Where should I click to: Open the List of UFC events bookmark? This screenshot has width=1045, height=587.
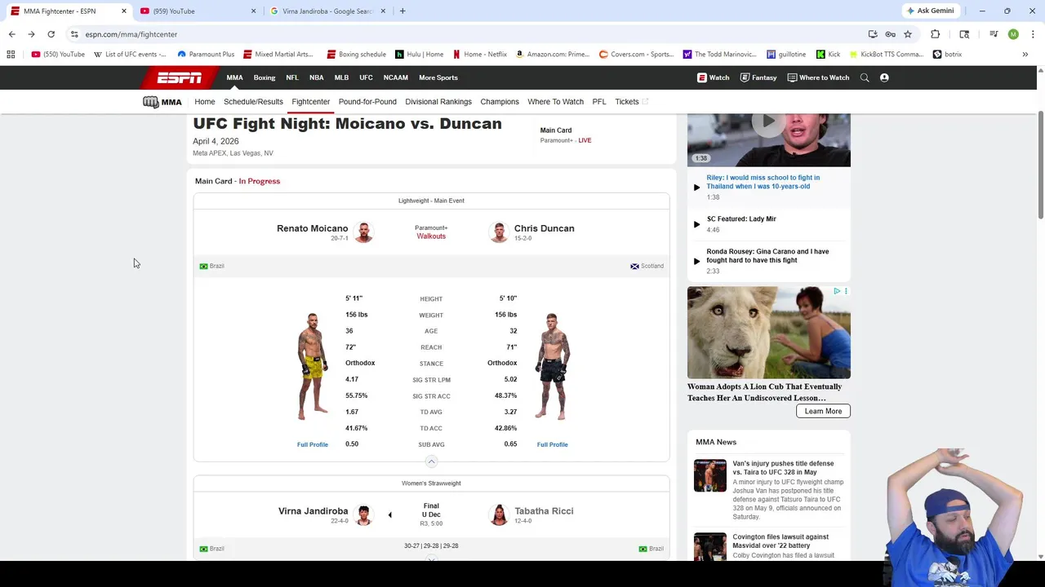[x=130, y=55]
